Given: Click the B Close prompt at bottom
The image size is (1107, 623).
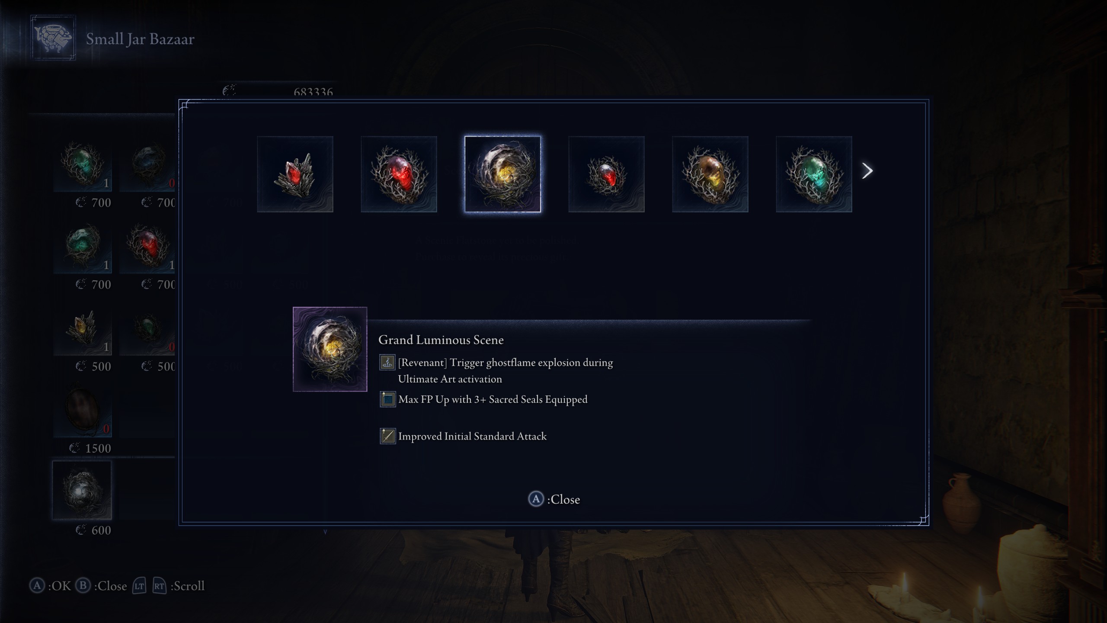Looking at the screenshot, I should tap(101, 586).
